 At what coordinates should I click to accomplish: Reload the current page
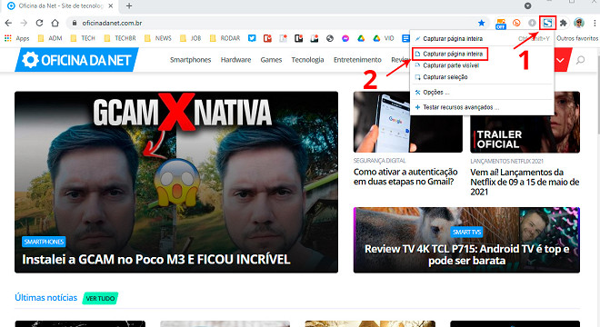[39, 23]
